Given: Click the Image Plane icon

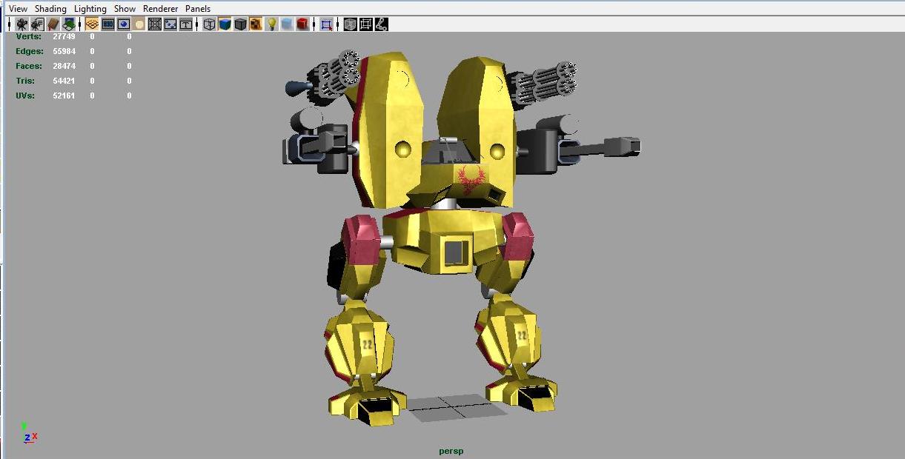Looking at the screenshot, I should tap(69, 24).
